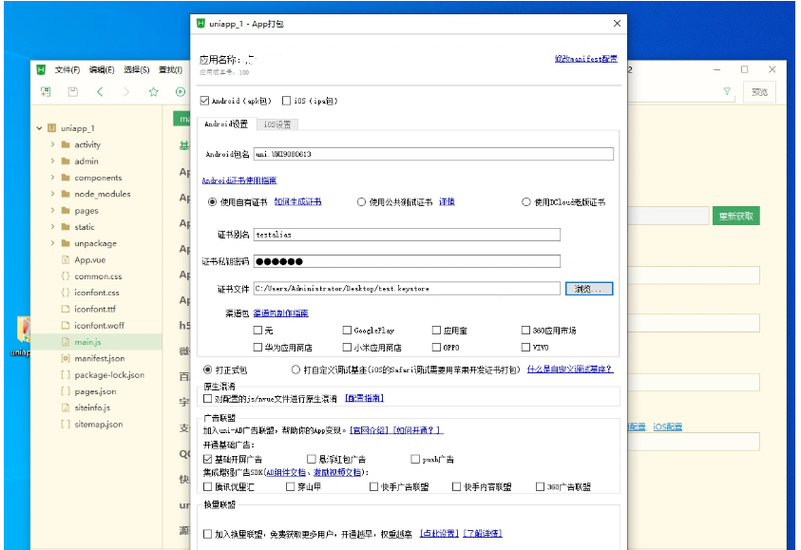Image resolution: width=801 pixels, height=550 pixels.
Task: Expand the pages folder in tree
Action: pyautogui.click(x=53, y=211)
